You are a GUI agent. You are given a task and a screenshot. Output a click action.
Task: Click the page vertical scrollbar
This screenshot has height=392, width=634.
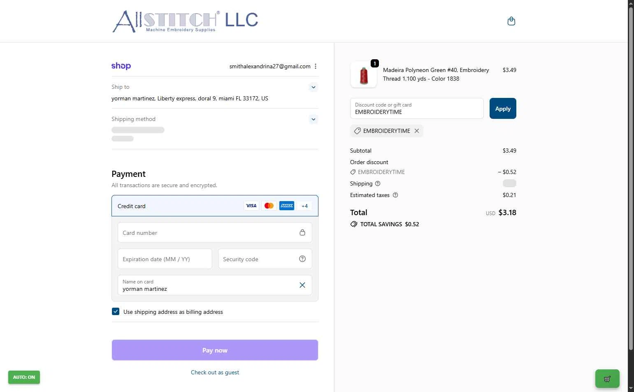point(631,179)
